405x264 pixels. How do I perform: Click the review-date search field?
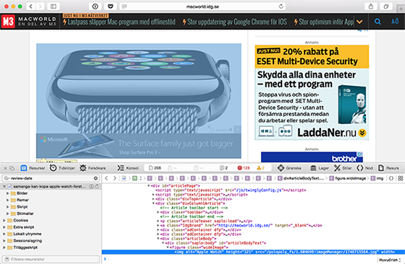pos(51,178)
